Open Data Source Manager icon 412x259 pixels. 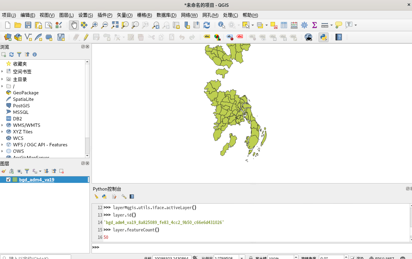coord(8,37)
